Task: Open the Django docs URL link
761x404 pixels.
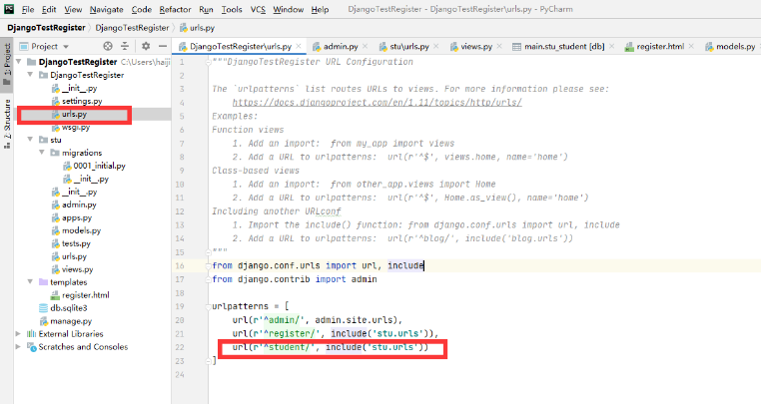Action: (x=378, y=103)
